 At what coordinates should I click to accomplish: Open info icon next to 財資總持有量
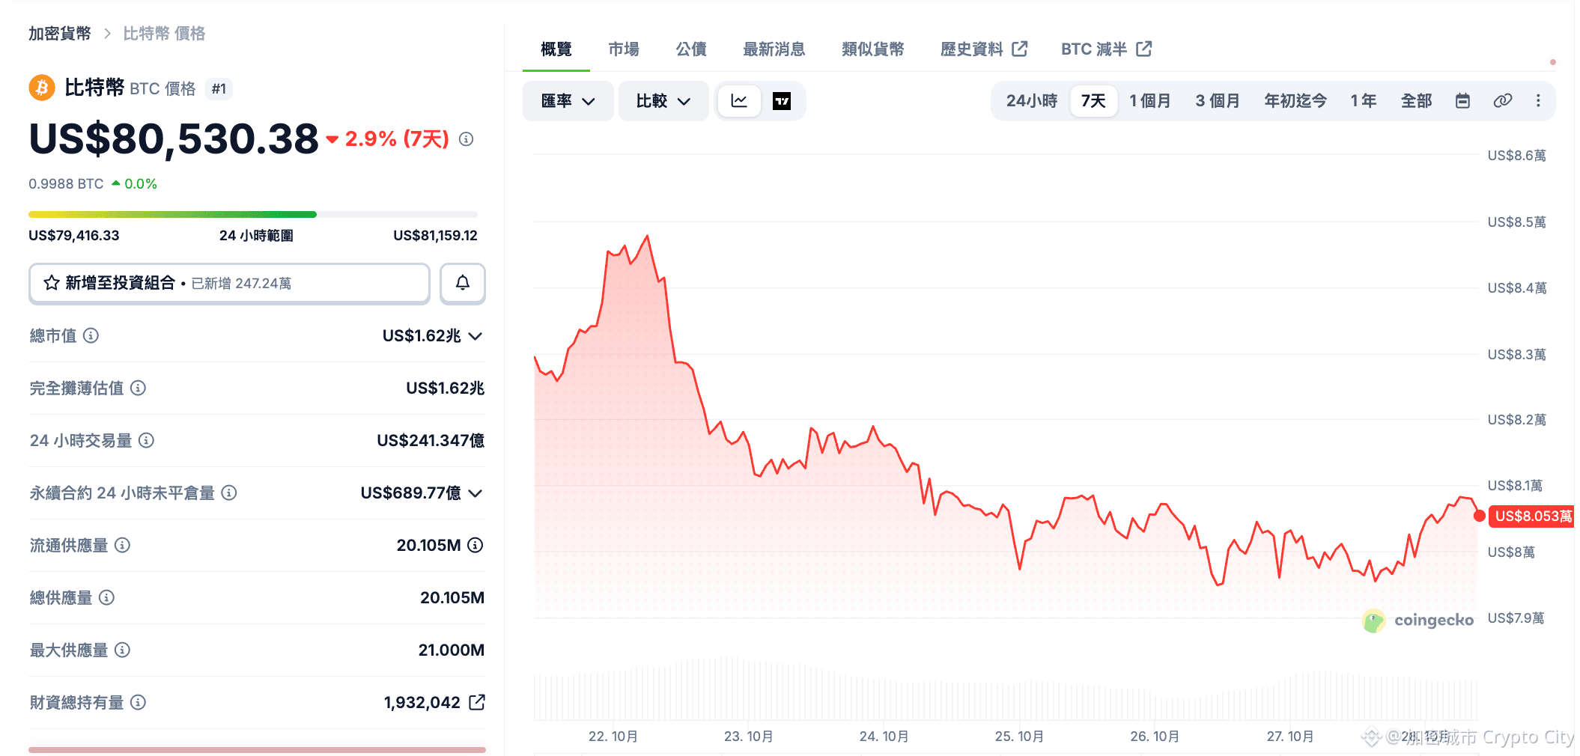[x=138, y=702]
